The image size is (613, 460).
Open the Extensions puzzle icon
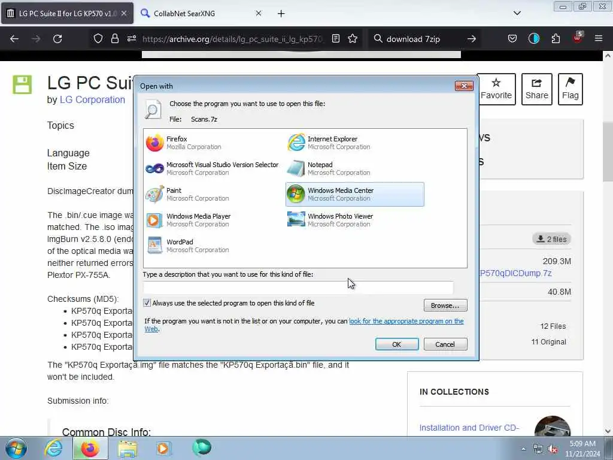556,39
